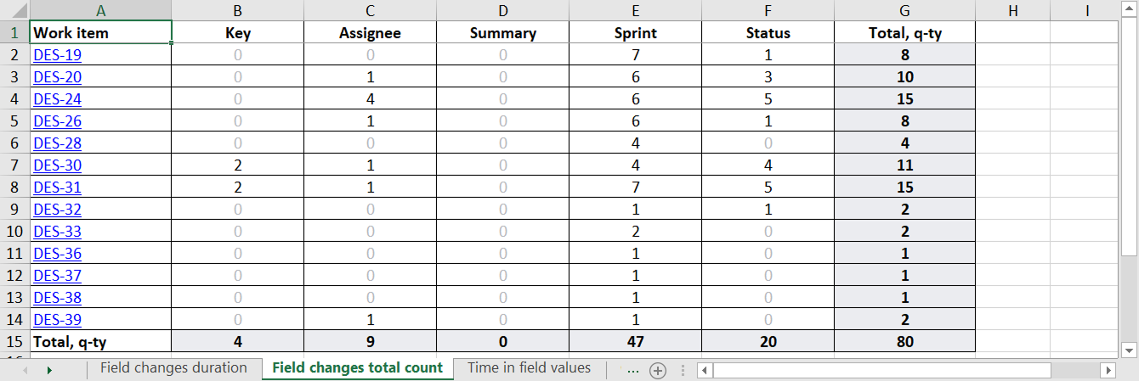Select grand total cell showing 80
The height and width of the screenshot is (381, 1139).
[x=904, y=342]
